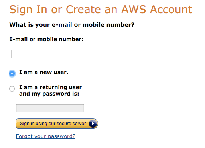Click the word "Account" in the page title
The height and width of the screenshot is (148, 205).
tap(171, 10)
